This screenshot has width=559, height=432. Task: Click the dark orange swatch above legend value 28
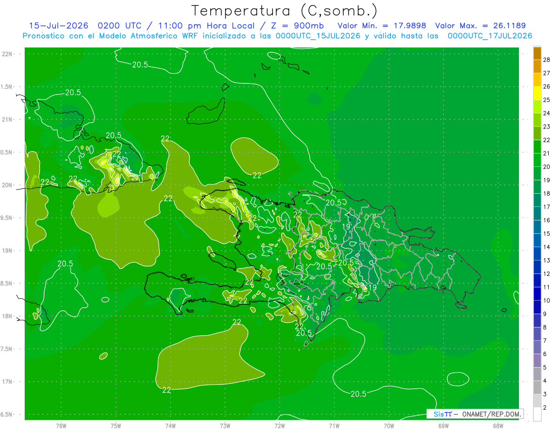click(x=537, y=53)
